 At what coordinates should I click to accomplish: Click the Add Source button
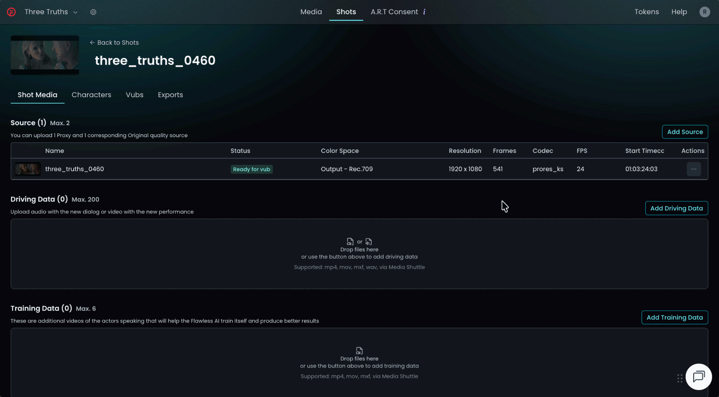[x=685, y=132]
